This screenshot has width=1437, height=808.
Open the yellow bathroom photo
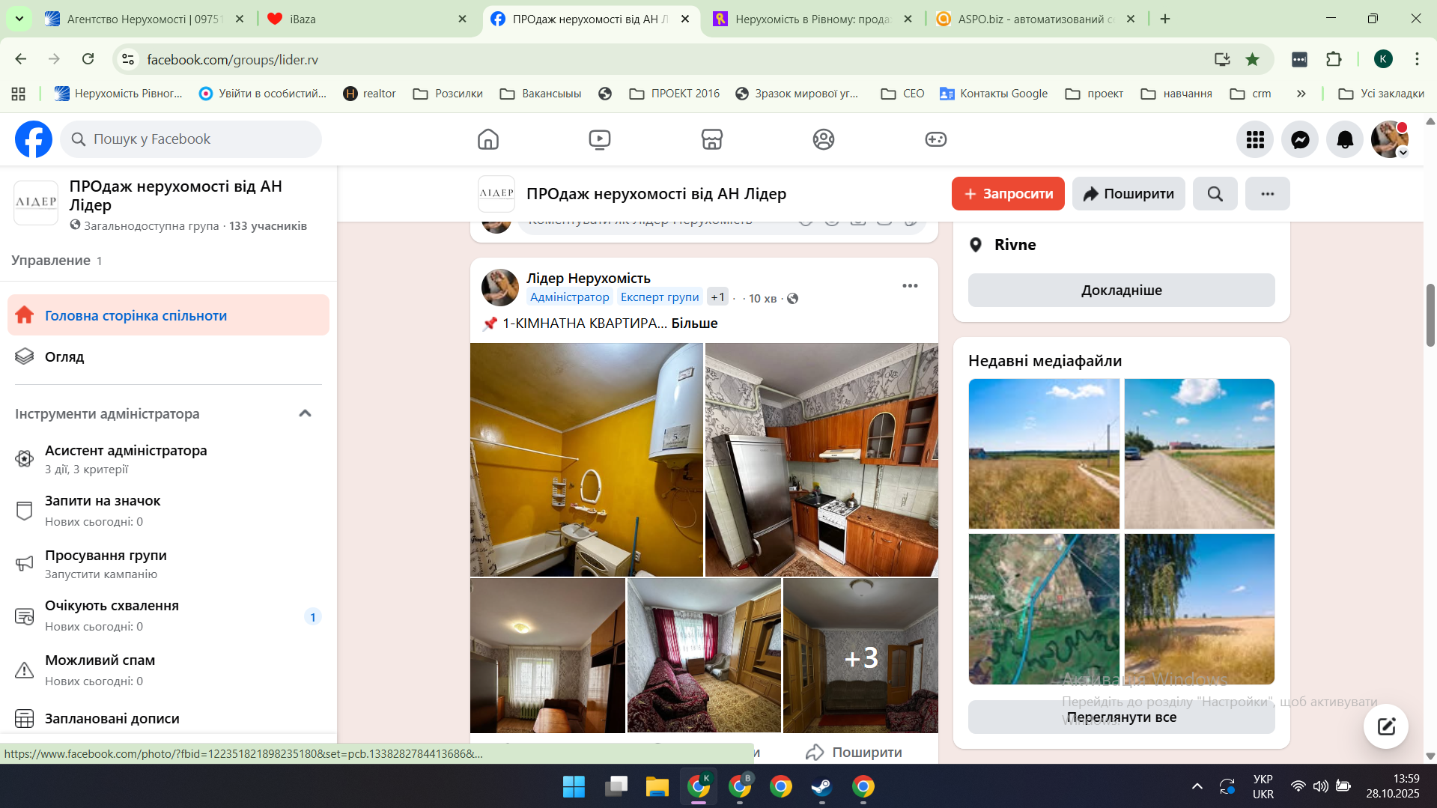586,459
